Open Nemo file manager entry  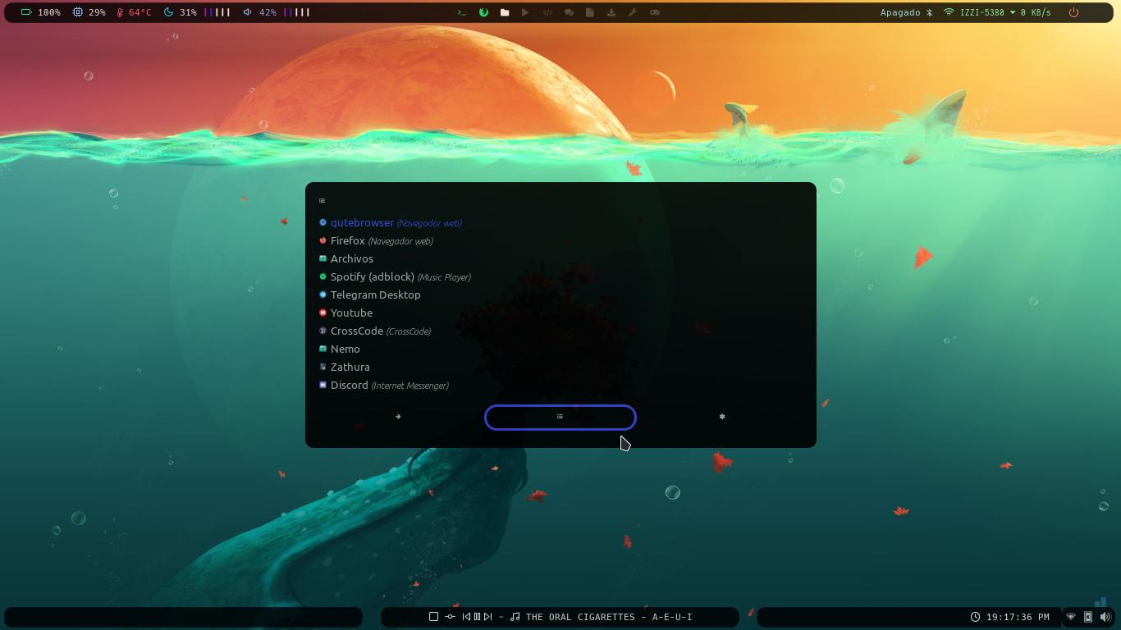[560, 349]
